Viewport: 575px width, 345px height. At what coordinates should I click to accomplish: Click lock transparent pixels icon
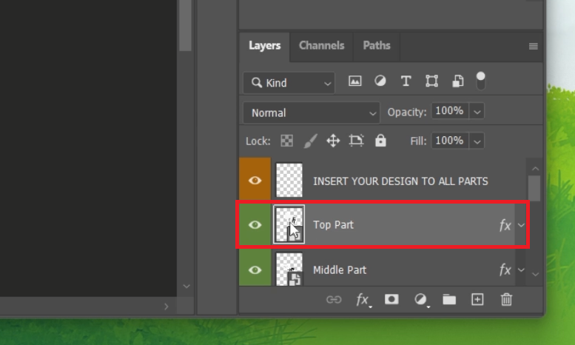[286, 141]
